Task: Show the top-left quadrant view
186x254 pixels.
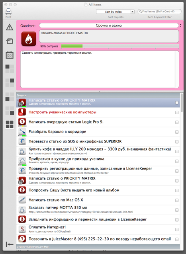Action: pos(10,69)
